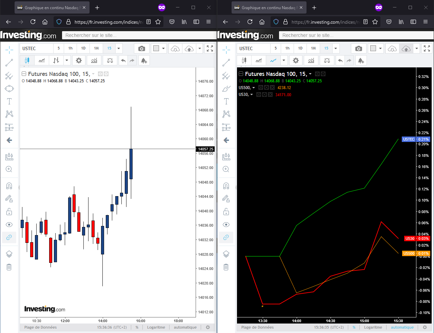Select the 1D interval in left window

point(83,48)
